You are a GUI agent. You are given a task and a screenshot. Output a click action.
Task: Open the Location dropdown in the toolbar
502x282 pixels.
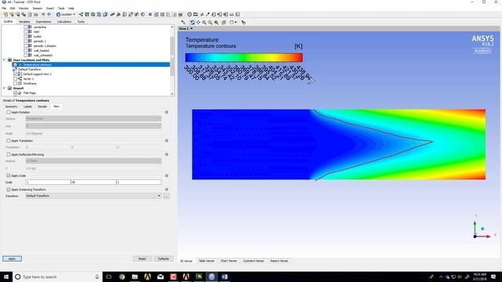click(x=66, y=14)
